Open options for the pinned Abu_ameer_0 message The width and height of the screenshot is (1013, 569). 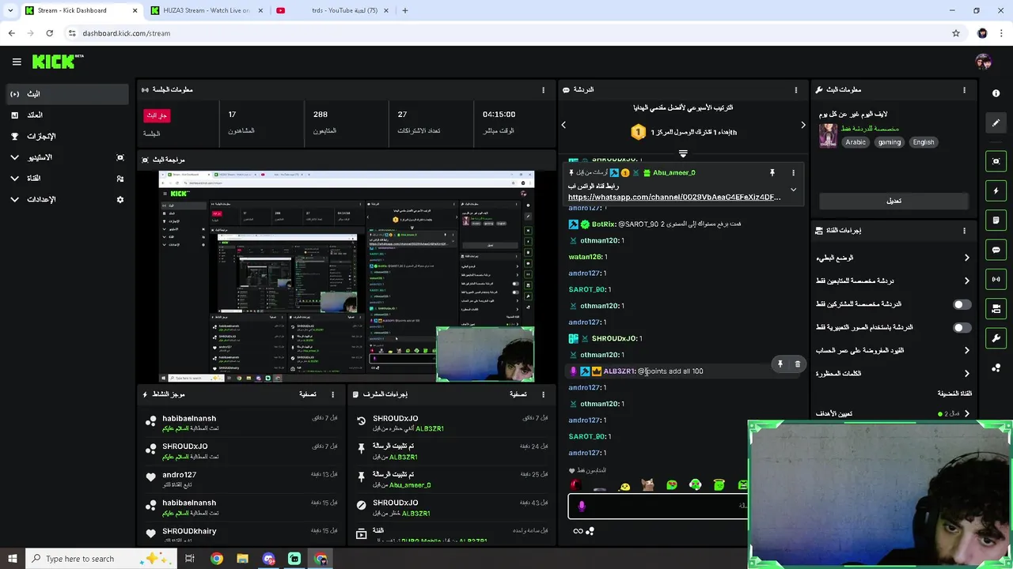793,172
